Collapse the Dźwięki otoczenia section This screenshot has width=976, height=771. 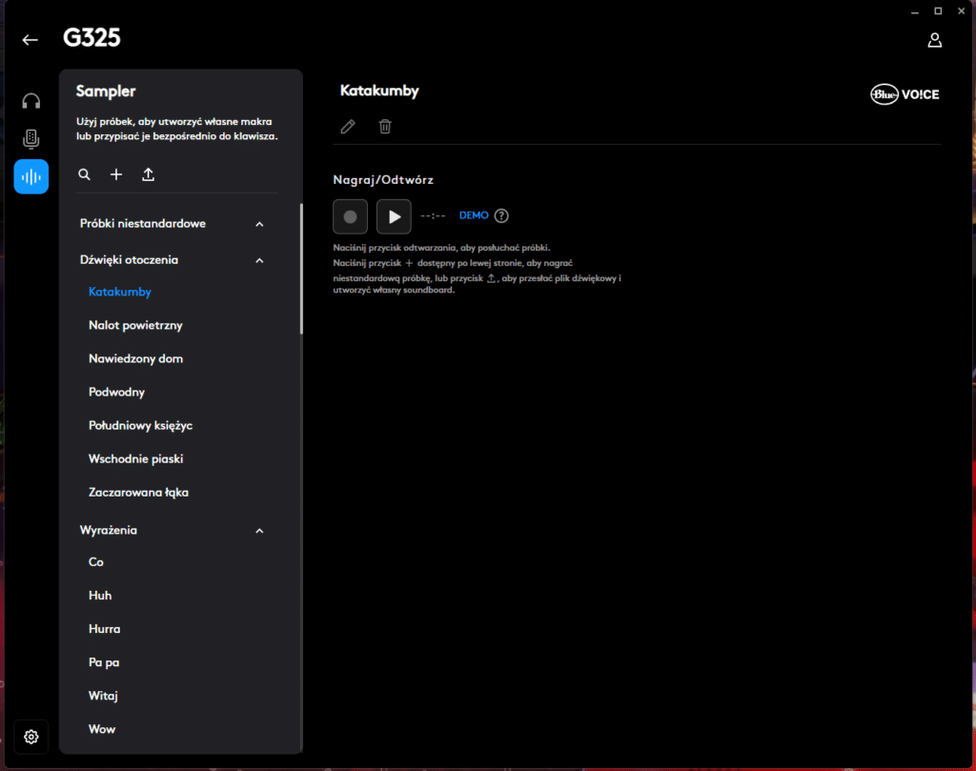pyautogui.click(x=259, y=260)
